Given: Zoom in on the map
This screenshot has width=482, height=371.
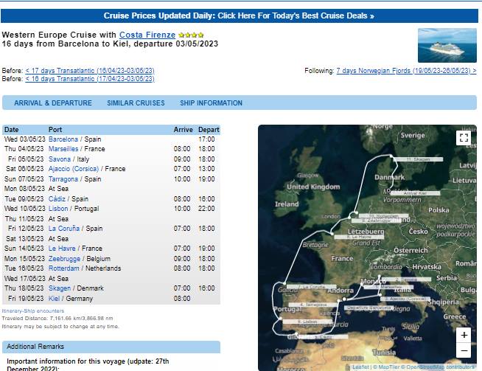Looking at the screenshot, I should (464, 335).
